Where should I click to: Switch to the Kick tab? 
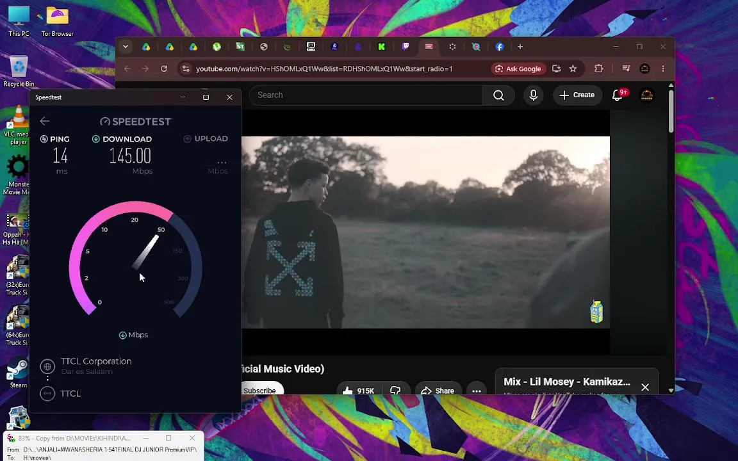[x=382, y=47]
